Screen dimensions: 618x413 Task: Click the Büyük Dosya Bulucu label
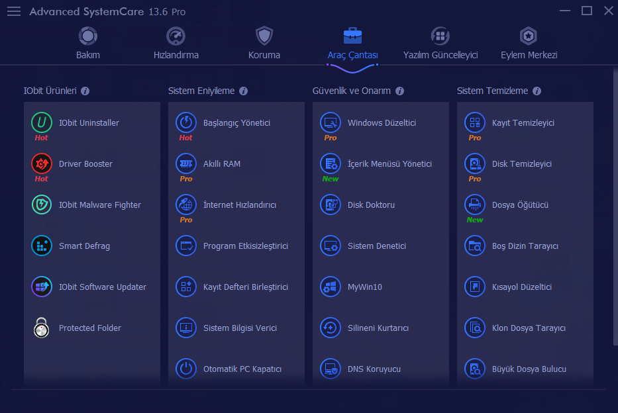tap(529, 369)
